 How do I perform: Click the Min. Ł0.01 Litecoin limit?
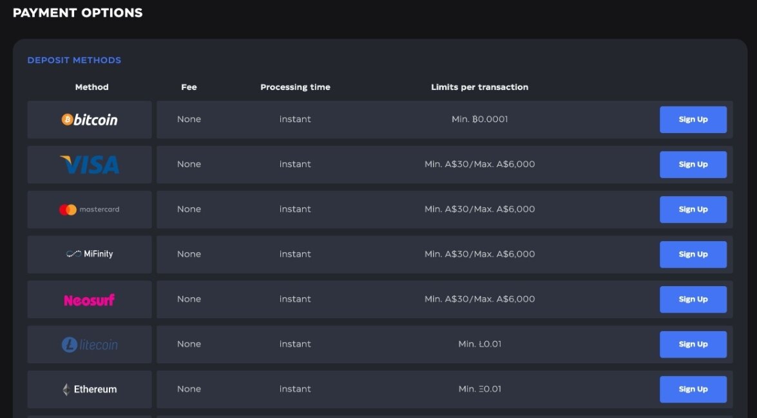point(479,344)
